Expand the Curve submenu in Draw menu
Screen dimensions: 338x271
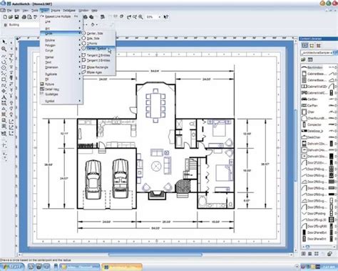tap(61, 51)
